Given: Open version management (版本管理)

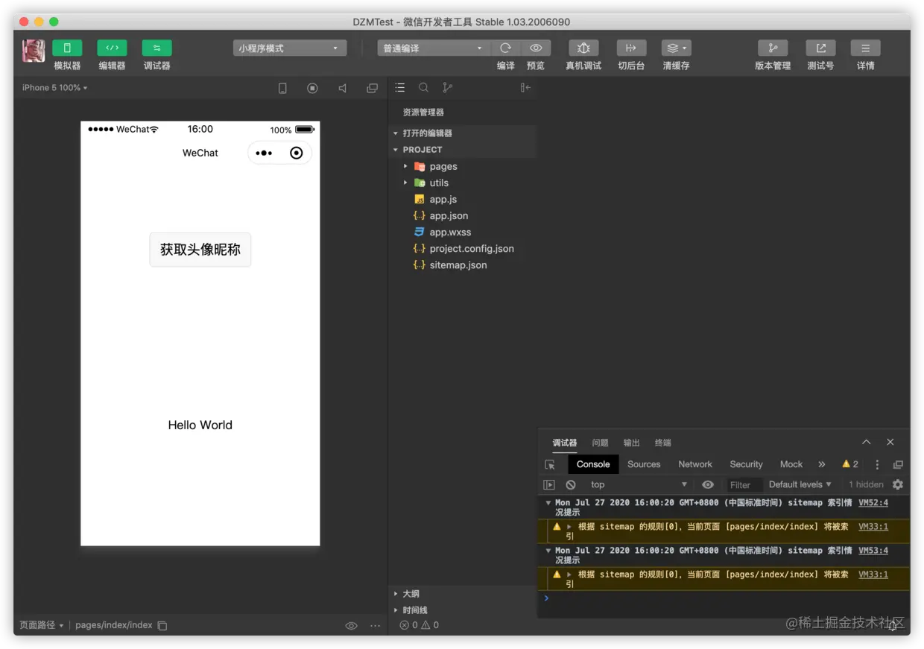Looking at the screenshot, I should click(773, 48).
